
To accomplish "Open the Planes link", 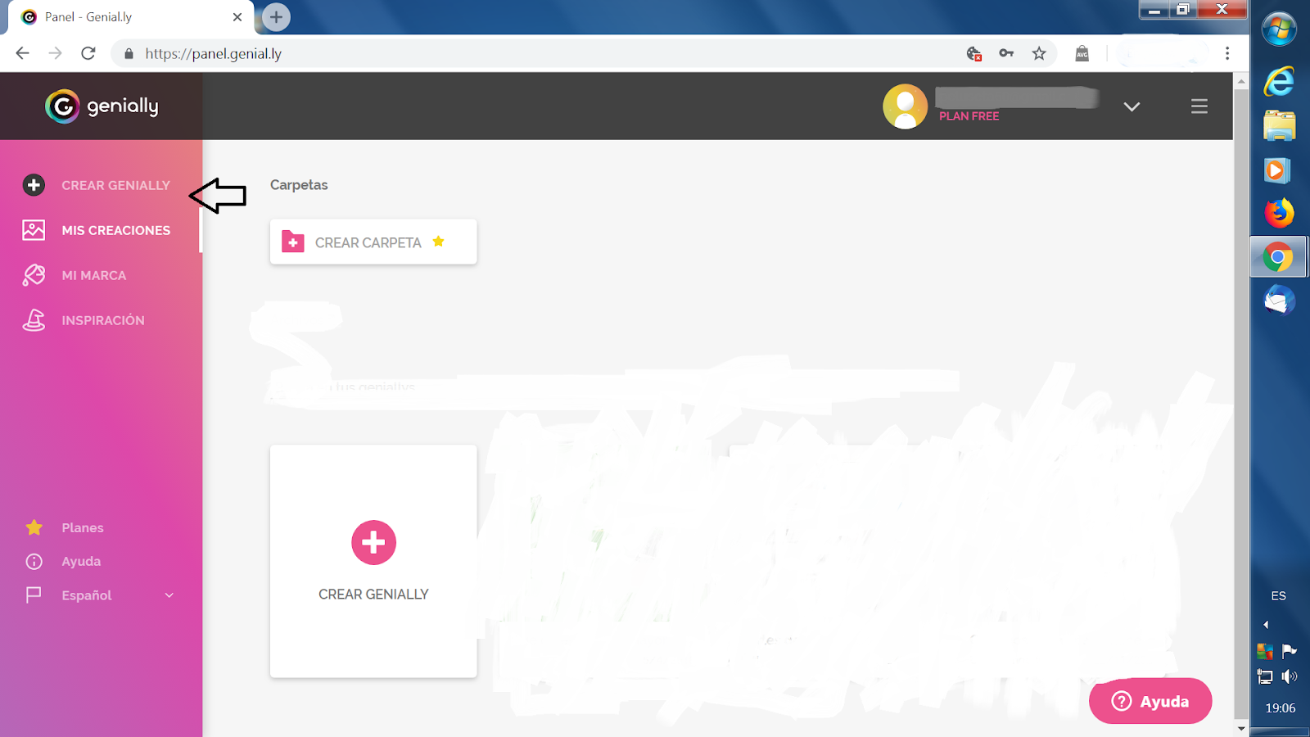I will 82,527.
